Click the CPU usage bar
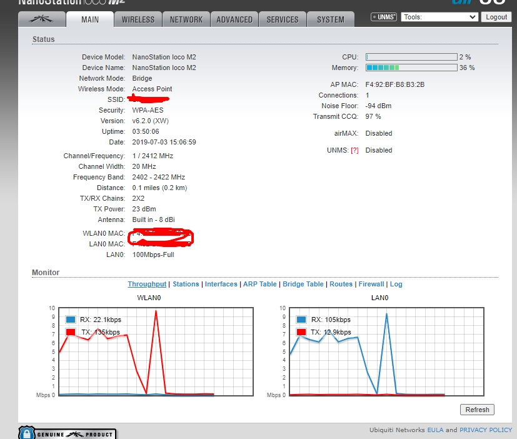Viewport: 517px width, 439px height. point(411,57)
